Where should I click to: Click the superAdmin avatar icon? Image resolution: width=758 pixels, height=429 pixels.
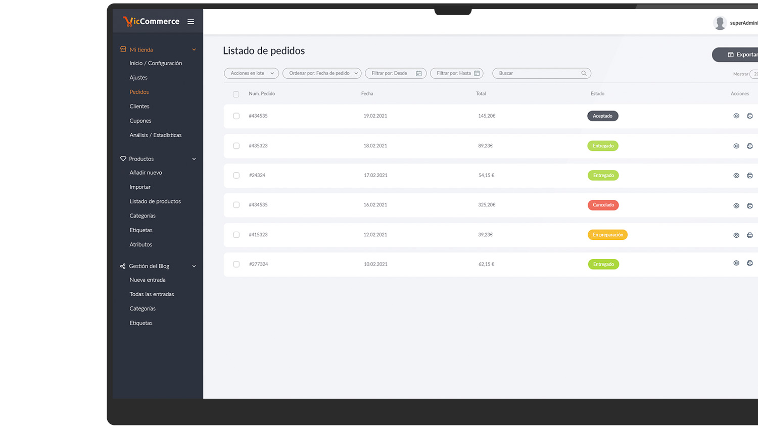point(720,23)
